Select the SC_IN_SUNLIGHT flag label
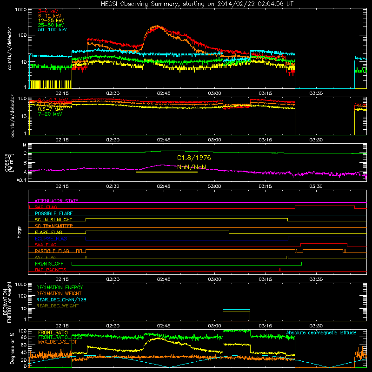The height and width of the screenshot is (372, 372). pyautogui.click(x=53, y=219)
